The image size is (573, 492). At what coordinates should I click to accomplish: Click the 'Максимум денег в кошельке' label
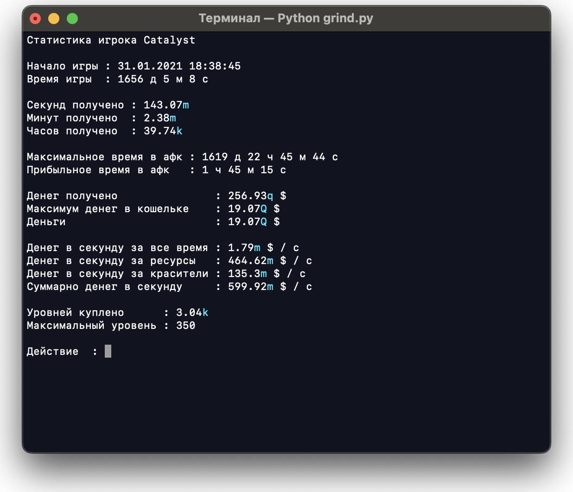point(108,209)
